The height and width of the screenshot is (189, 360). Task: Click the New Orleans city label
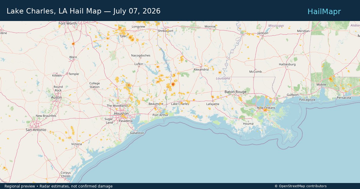point(266,108)
